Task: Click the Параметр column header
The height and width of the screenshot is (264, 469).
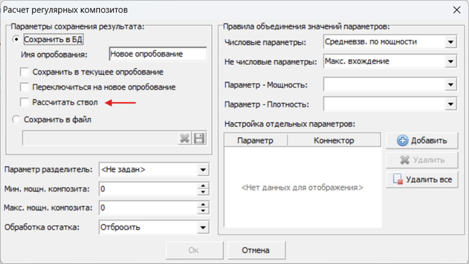Action: [x=256, y=140]
